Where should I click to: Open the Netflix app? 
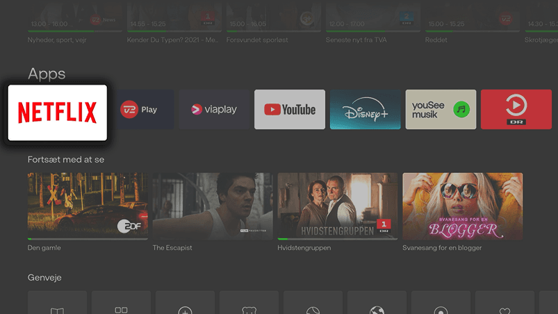(57, 113)
